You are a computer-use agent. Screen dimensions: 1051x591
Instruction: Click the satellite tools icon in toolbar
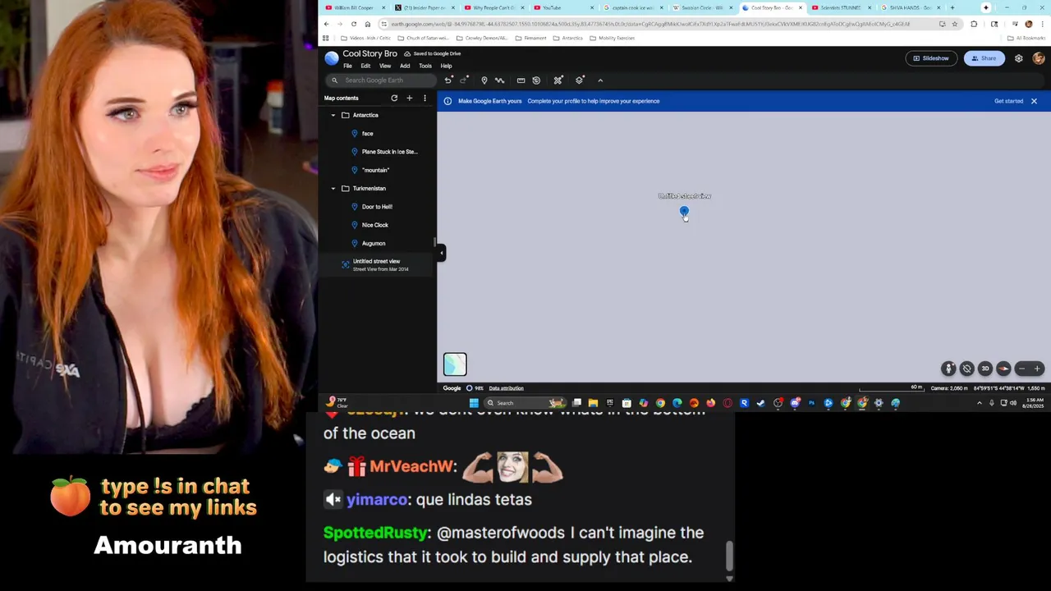coord(558,80)
